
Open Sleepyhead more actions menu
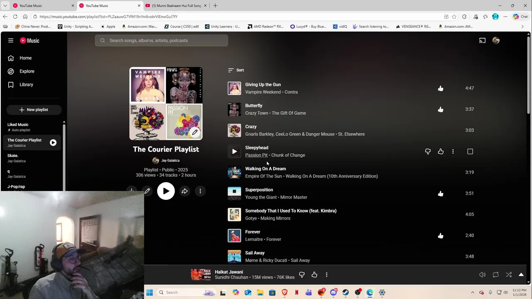tap(453, 152)
